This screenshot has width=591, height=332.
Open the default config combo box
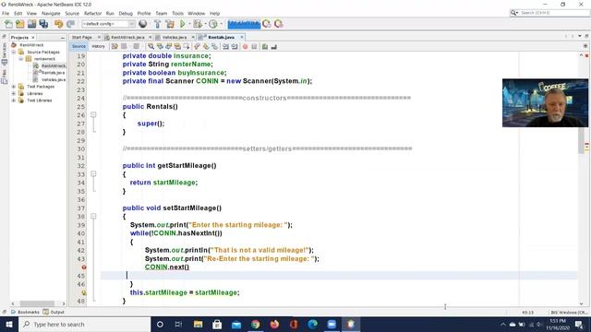(x=109, y=24)
